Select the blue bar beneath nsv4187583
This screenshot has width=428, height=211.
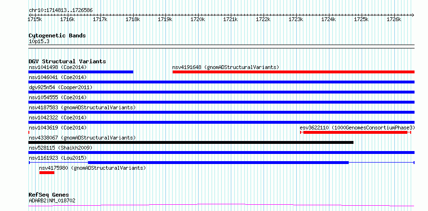(221, 112)
